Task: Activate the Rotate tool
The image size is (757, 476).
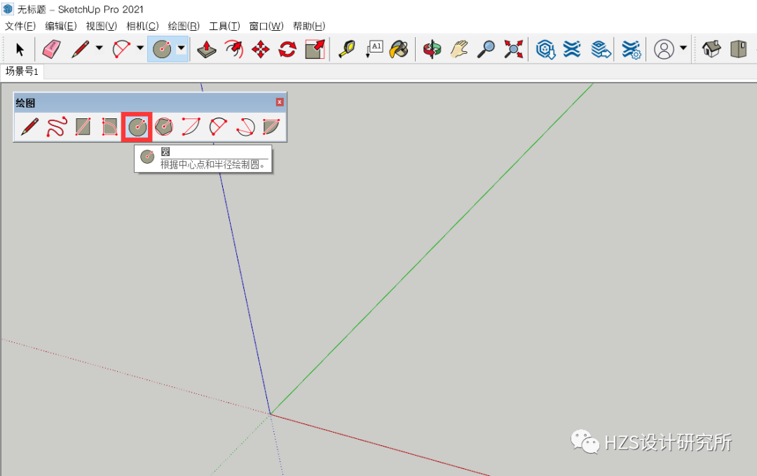Action: 287,49
